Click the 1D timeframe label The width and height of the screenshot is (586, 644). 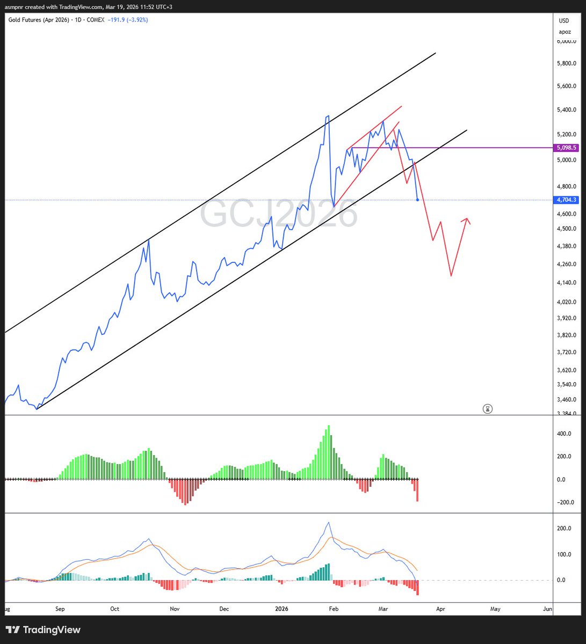click(x=78, y=19)
